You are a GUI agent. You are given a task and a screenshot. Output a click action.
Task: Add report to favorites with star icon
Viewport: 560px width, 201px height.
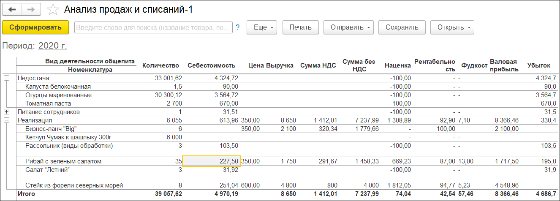(x=53, y=10)
